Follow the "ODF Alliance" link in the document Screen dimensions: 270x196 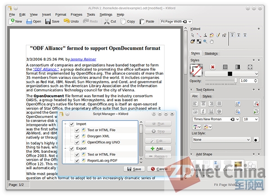click(46, 69)
